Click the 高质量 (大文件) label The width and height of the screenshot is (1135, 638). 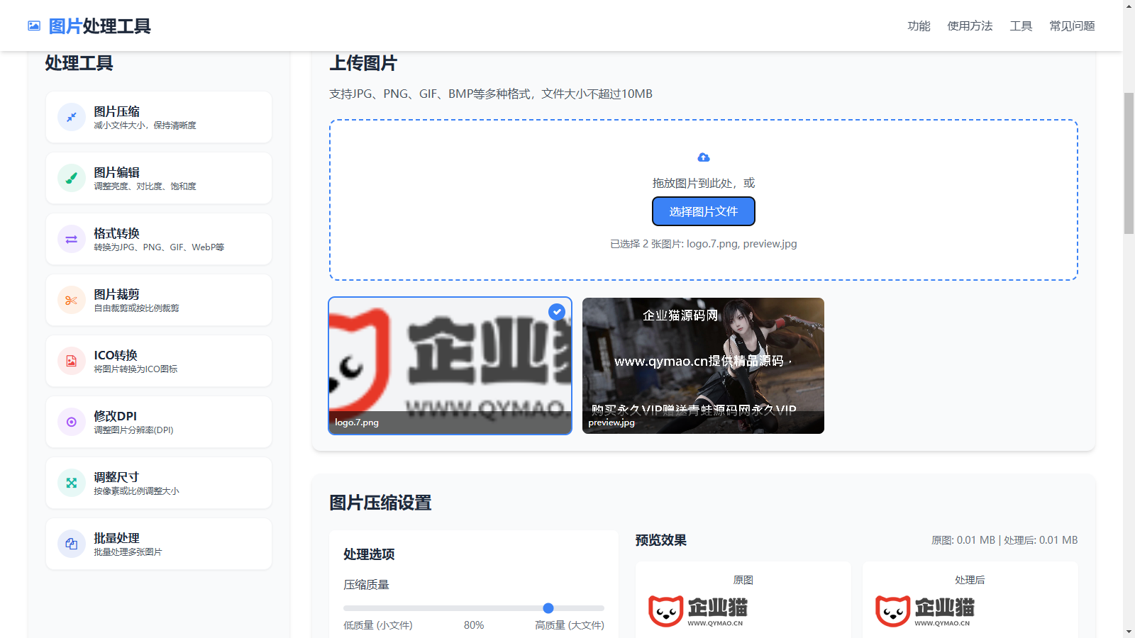click(x=570, y=625)
